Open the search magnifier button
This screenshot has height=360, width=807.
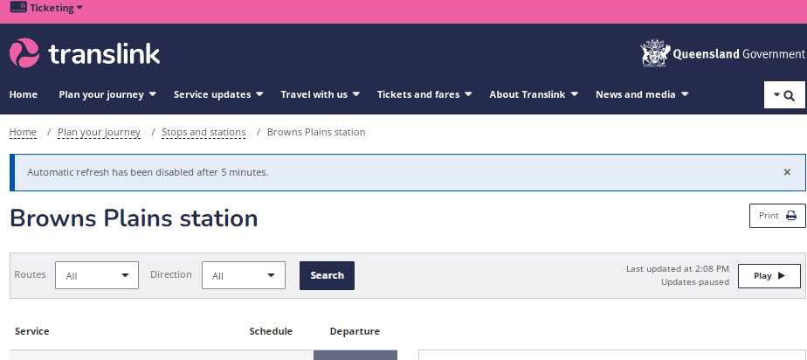tap(784, 95)
